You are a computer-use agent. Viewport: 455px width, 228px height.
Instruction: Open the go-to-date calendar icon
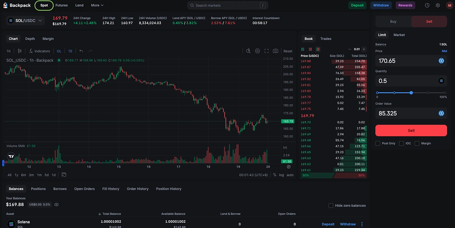coord(64,175)
